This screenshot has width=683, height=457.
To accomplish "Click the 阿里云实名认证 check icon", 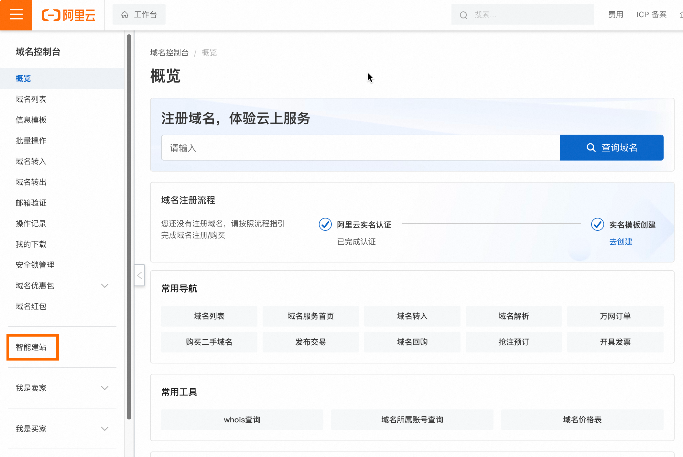I will click(325, 224).
